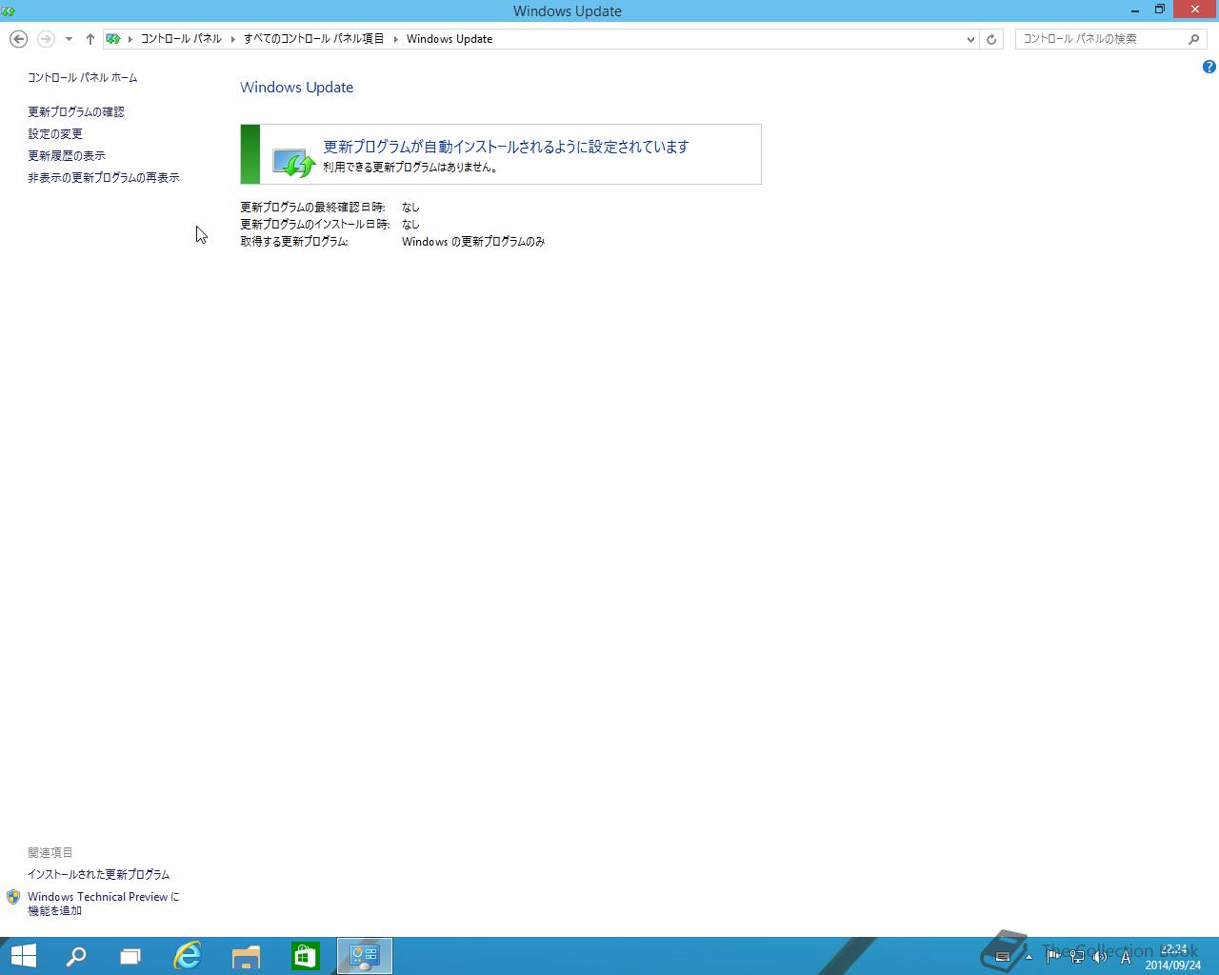Image resolution: width=1219 pixels, height=975 pixels.
Task: Click the shield icon beside Windows Technical Preview
Action: [x=13, y=897]
